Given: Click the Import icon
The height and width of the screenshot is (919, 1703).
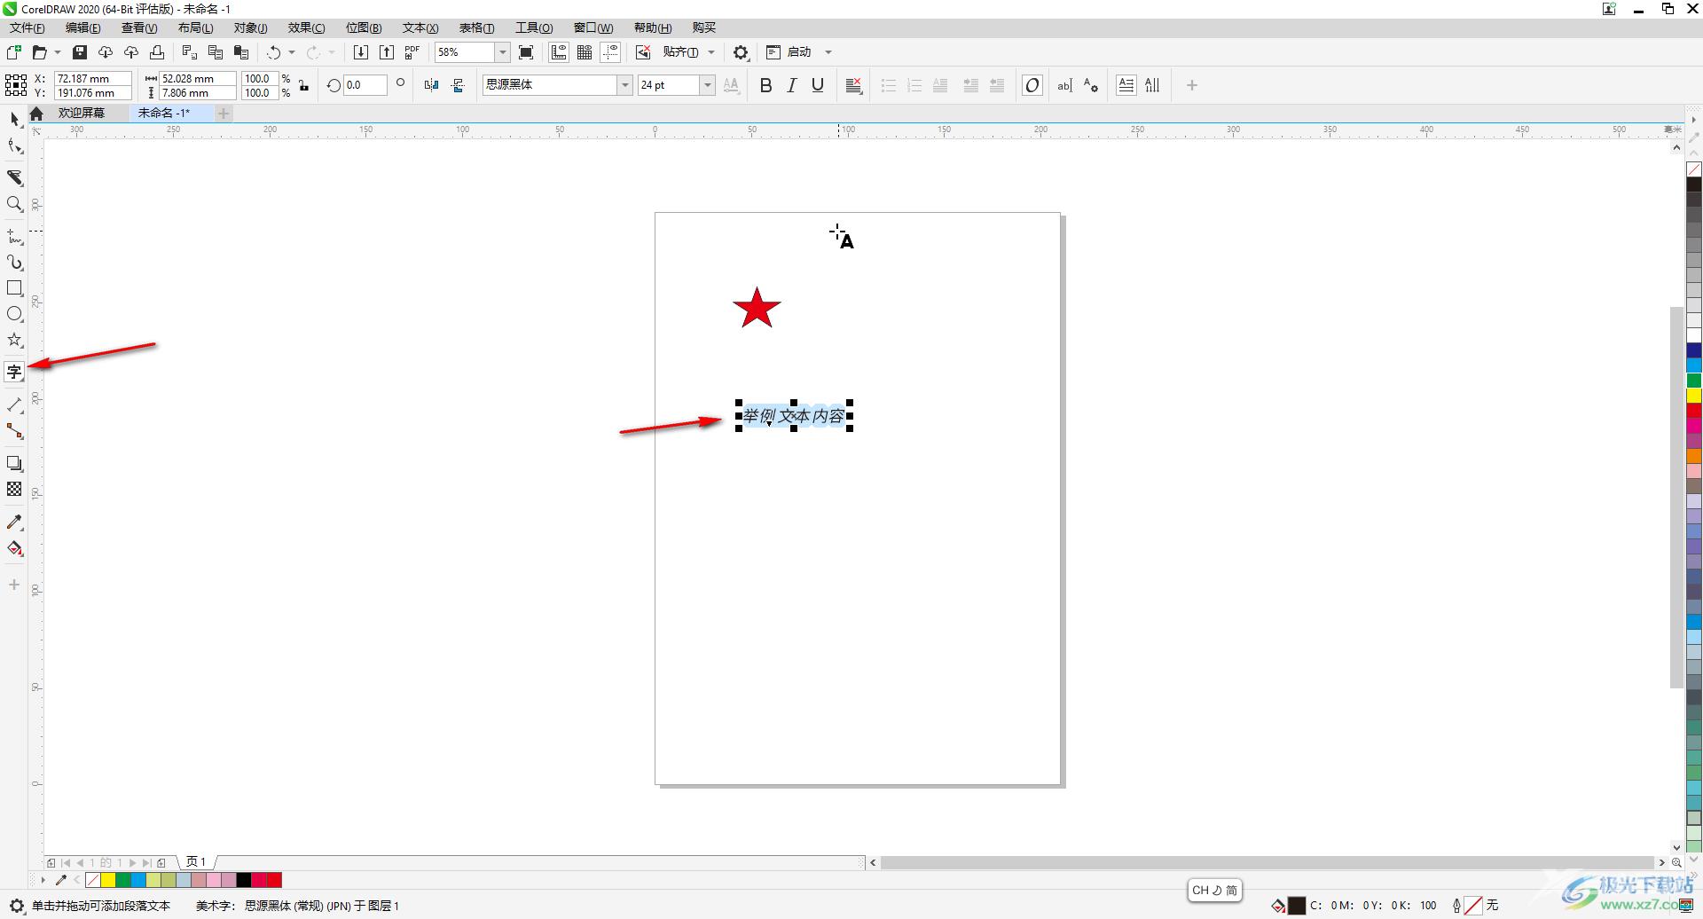Looking at the screenshot, I should coord(360,52).
